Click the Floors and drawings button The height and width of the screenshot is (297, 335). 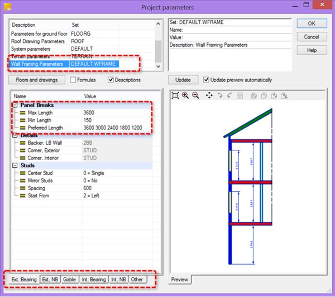pyautogui.click(x=36, y=80)
